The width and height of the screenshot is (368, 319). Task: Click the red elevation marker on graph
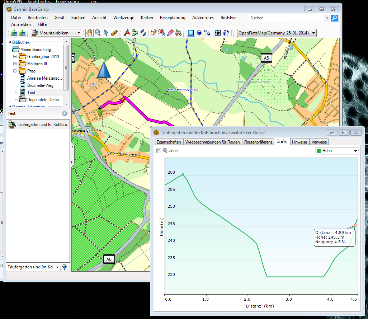point(355,225)
